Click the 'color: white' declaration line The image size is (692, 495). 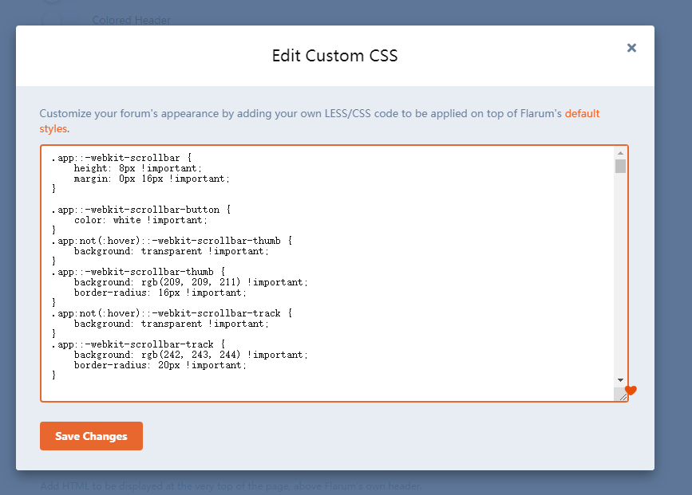140,220
